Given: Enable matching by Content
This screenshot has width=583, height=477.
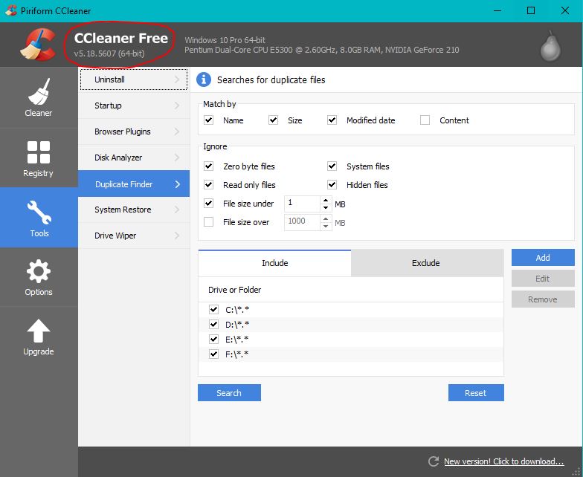Looking at the screenshot, I should coord(425,120).
